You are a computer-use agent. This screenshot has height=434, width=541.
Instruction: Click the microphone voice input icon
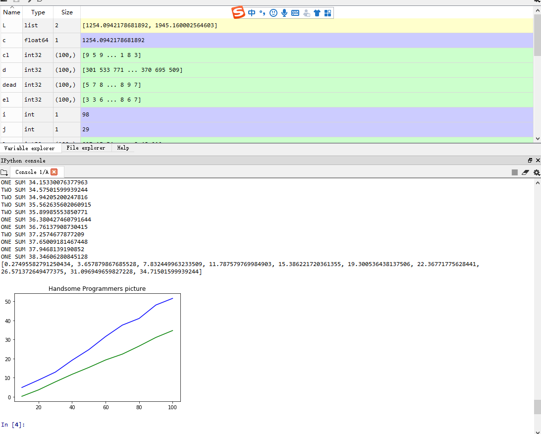pos(284,13)
